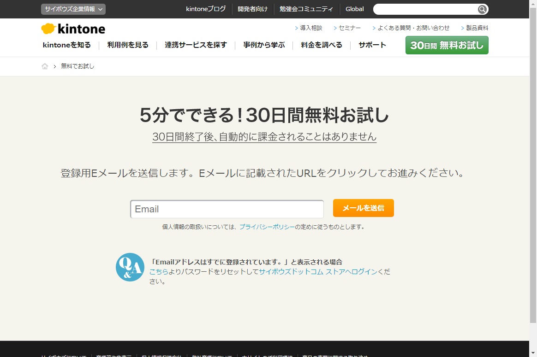Switch to Global site
Image resolution: width=537 pixels, height=357 pixels.
click(x=354, y=9)
